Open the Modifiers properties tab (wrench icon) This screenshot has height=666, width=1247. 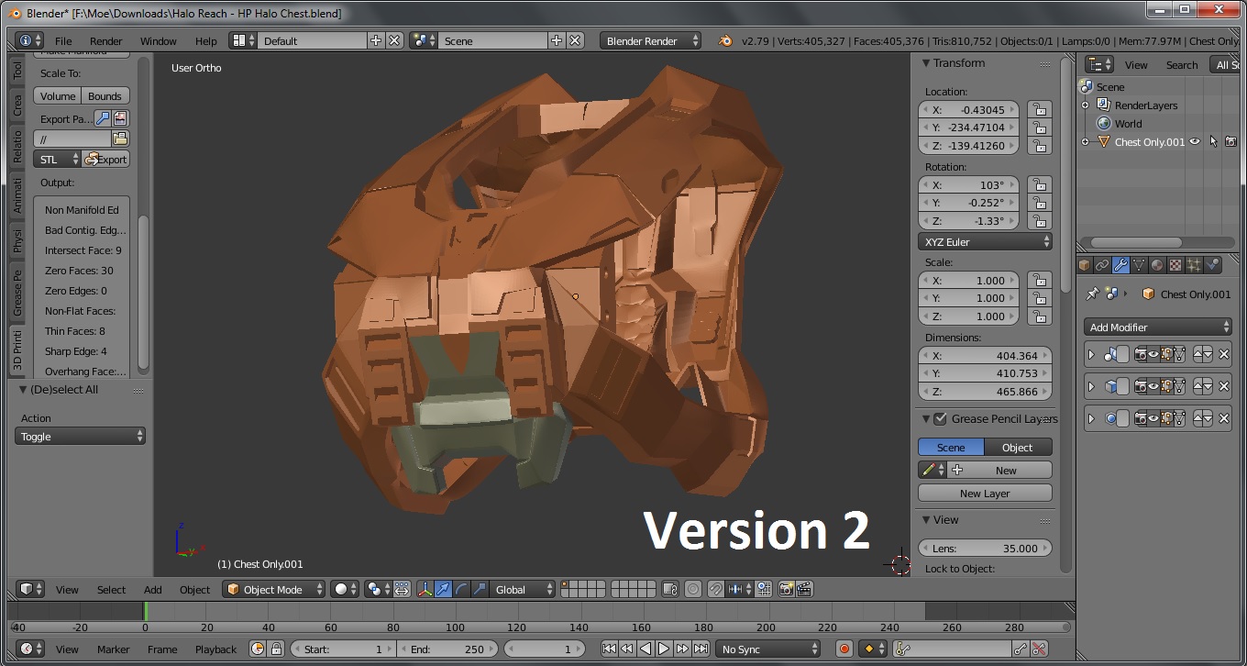[x=1120, y=265]
